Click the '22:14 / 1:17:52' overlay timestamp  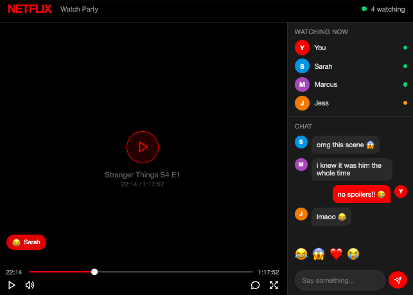tap(142, 184)
